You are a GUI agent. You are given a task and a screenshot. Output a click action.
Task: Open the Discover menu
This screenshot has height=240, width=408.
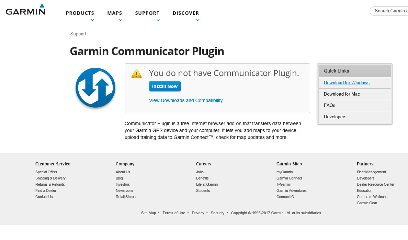coord(186,13)
